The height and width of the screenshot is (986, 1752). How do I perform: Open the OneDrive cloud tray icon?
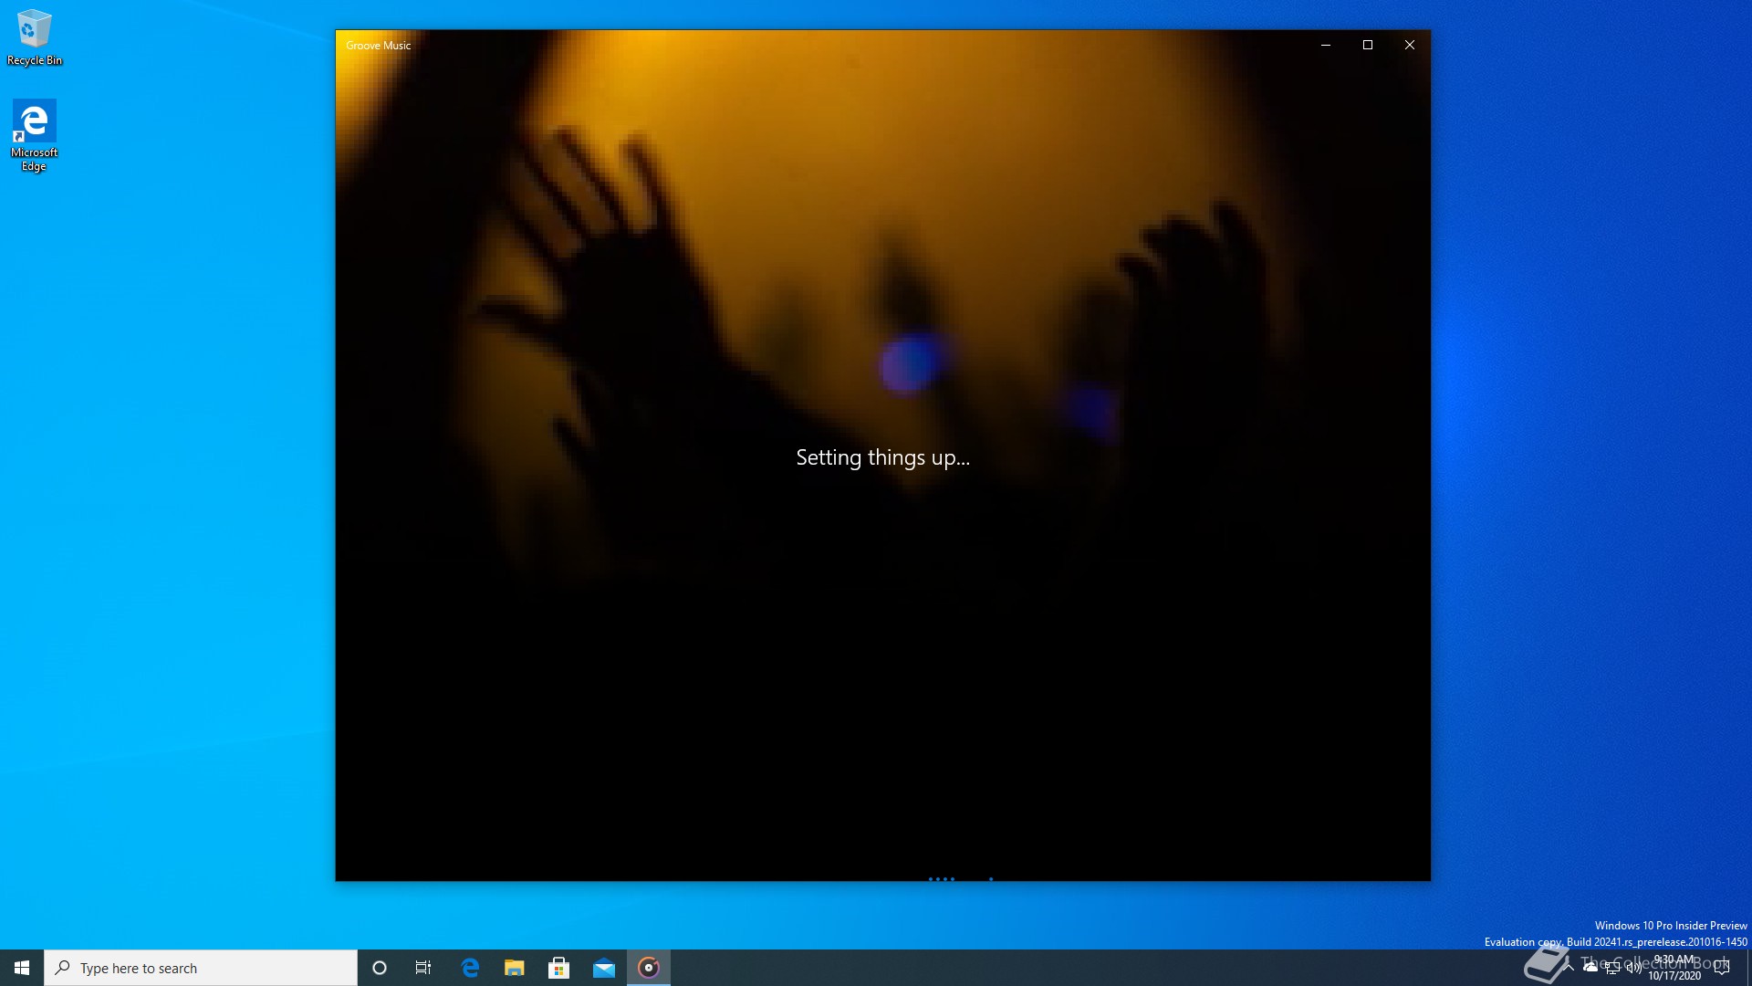pyautogui.click(x=1590, y=968)
